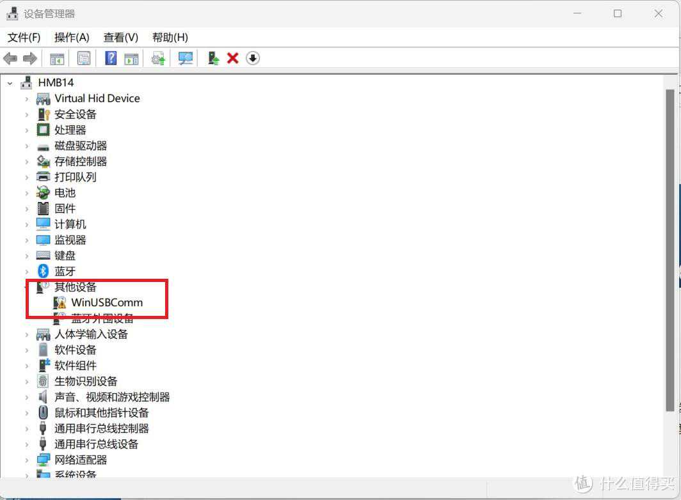Image resolution: width=681 pixels, height=500 pixels.
Task: Open the 操作(A) menu
Action: click(72, 37)
